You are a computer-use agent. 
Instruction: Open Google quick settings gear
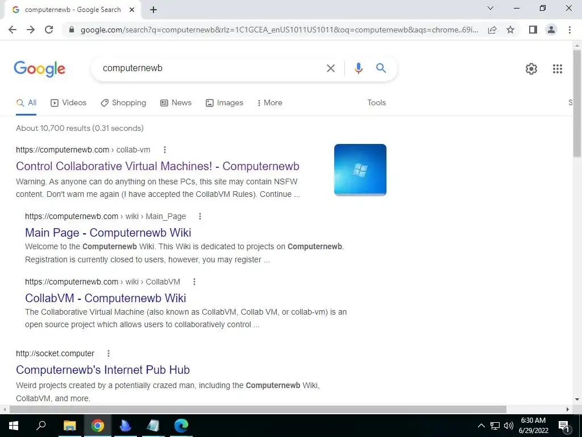tap(531, 69)
